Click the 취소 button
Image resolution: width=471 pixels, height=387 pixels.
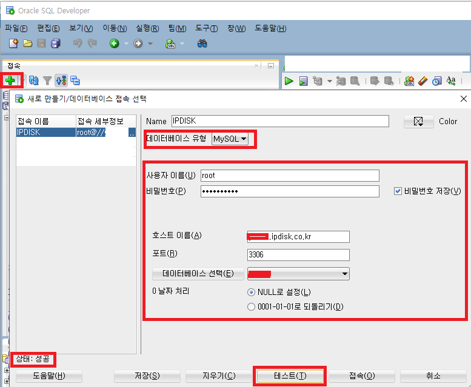[433, 376]
